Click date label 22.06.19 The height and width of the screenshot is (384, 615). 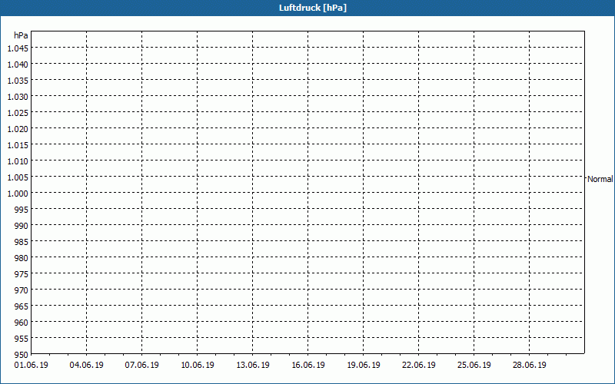[419, 365]
